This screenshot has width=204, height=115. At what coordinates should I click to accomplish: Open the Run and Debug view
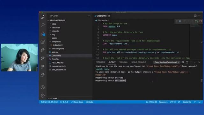pyautogui.click(x=43, y=34)
